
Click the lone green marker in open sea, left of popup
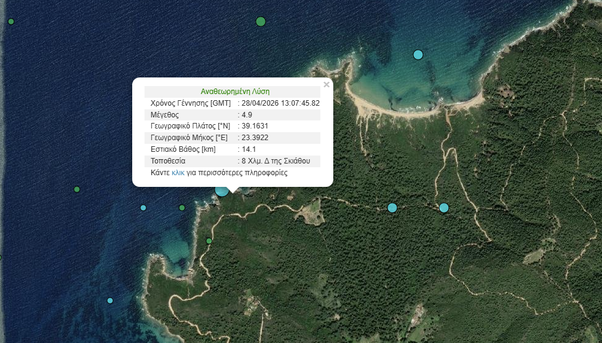point(77,189)
